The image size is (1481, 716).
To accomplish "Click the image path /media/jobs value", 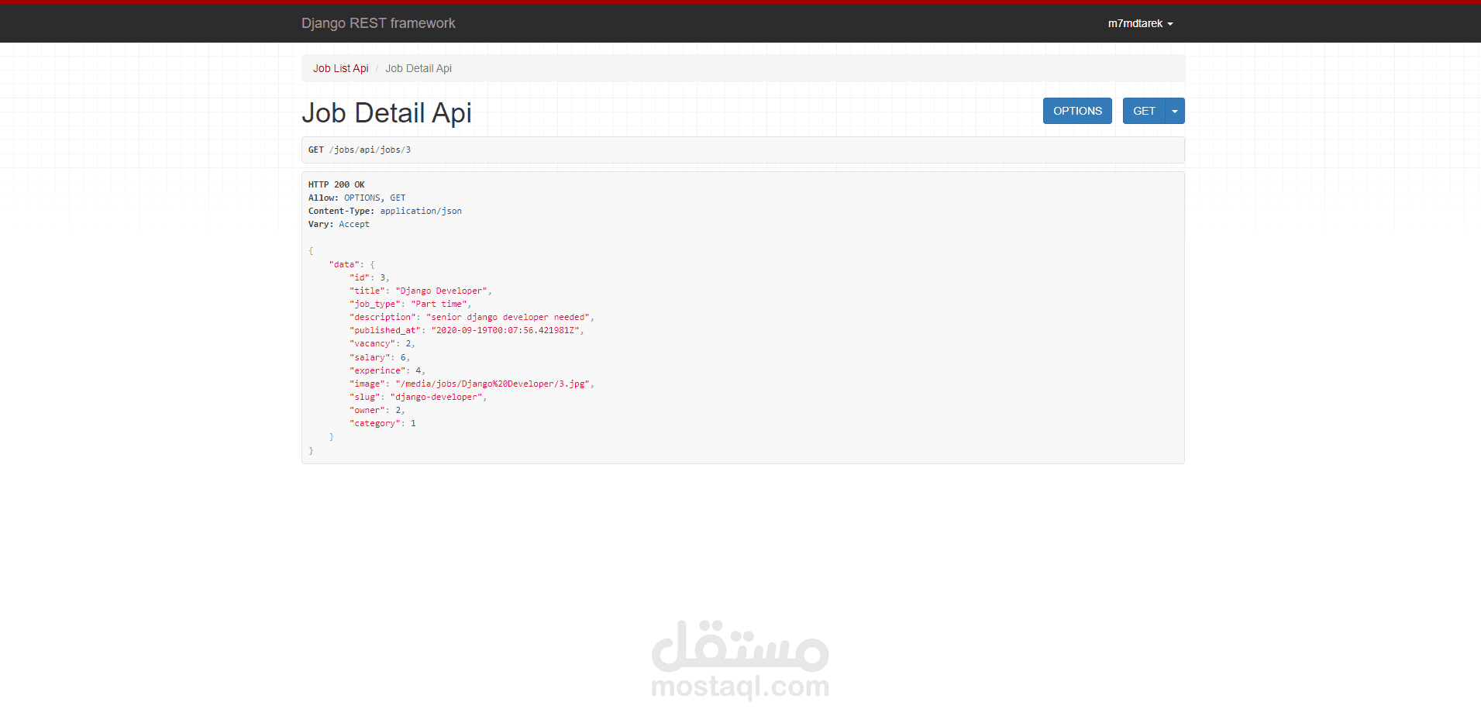I will click(x=493, y=384).
